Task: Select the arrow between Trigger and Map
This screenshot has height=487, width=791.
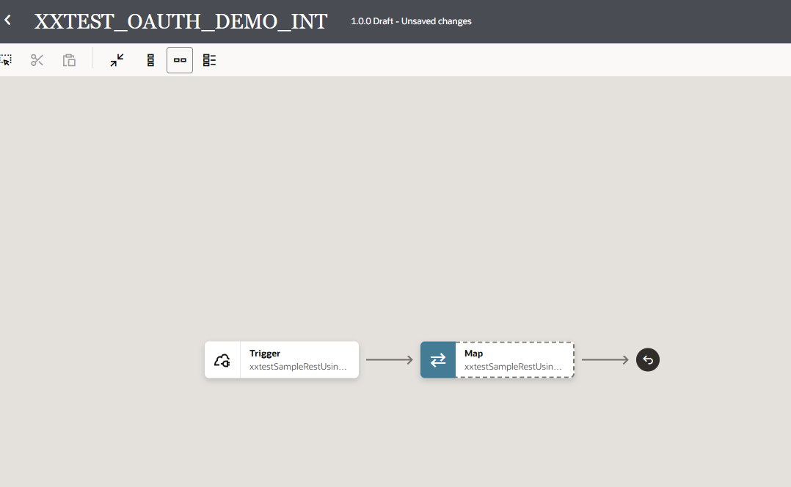Action: tap(390, 360)
